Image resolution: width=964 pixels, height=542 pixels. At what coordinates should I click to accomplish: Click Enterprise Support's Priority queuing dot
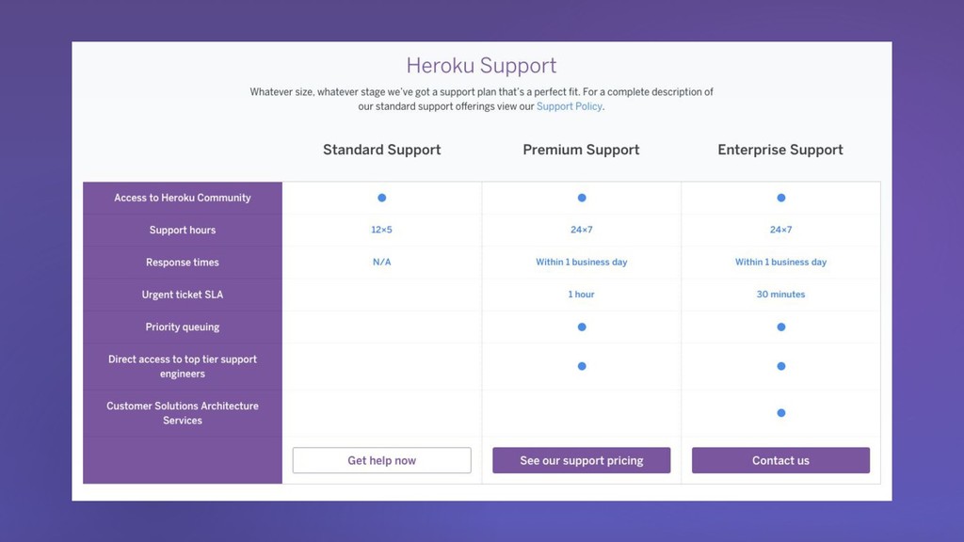781,327
